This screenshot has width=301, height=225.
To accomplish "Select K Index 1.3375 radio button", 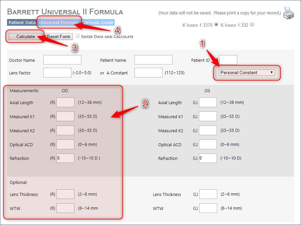I will pos(216,25).
